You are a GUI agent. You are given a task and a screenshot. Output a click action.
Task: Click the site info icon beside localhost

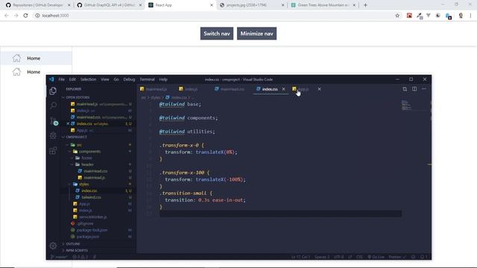tap(37, 16)
